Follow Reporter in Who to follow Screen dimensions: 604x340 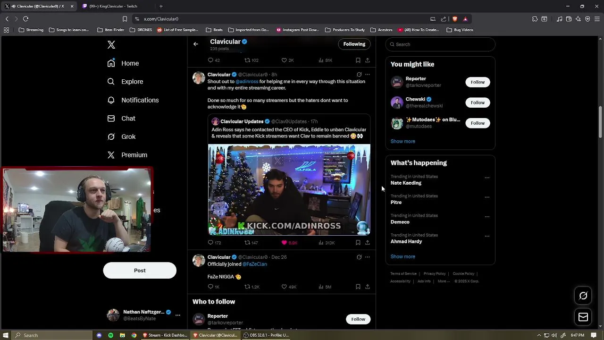pos(358,319)
